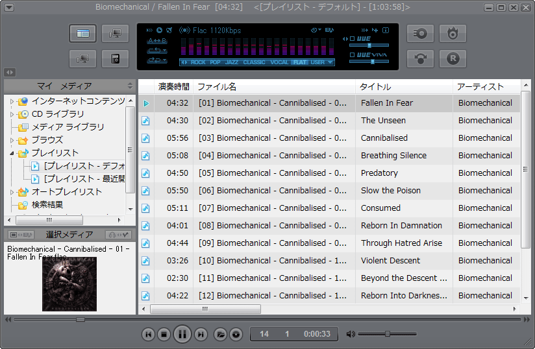Select the ROCK equalizer preset

[198, 62]
